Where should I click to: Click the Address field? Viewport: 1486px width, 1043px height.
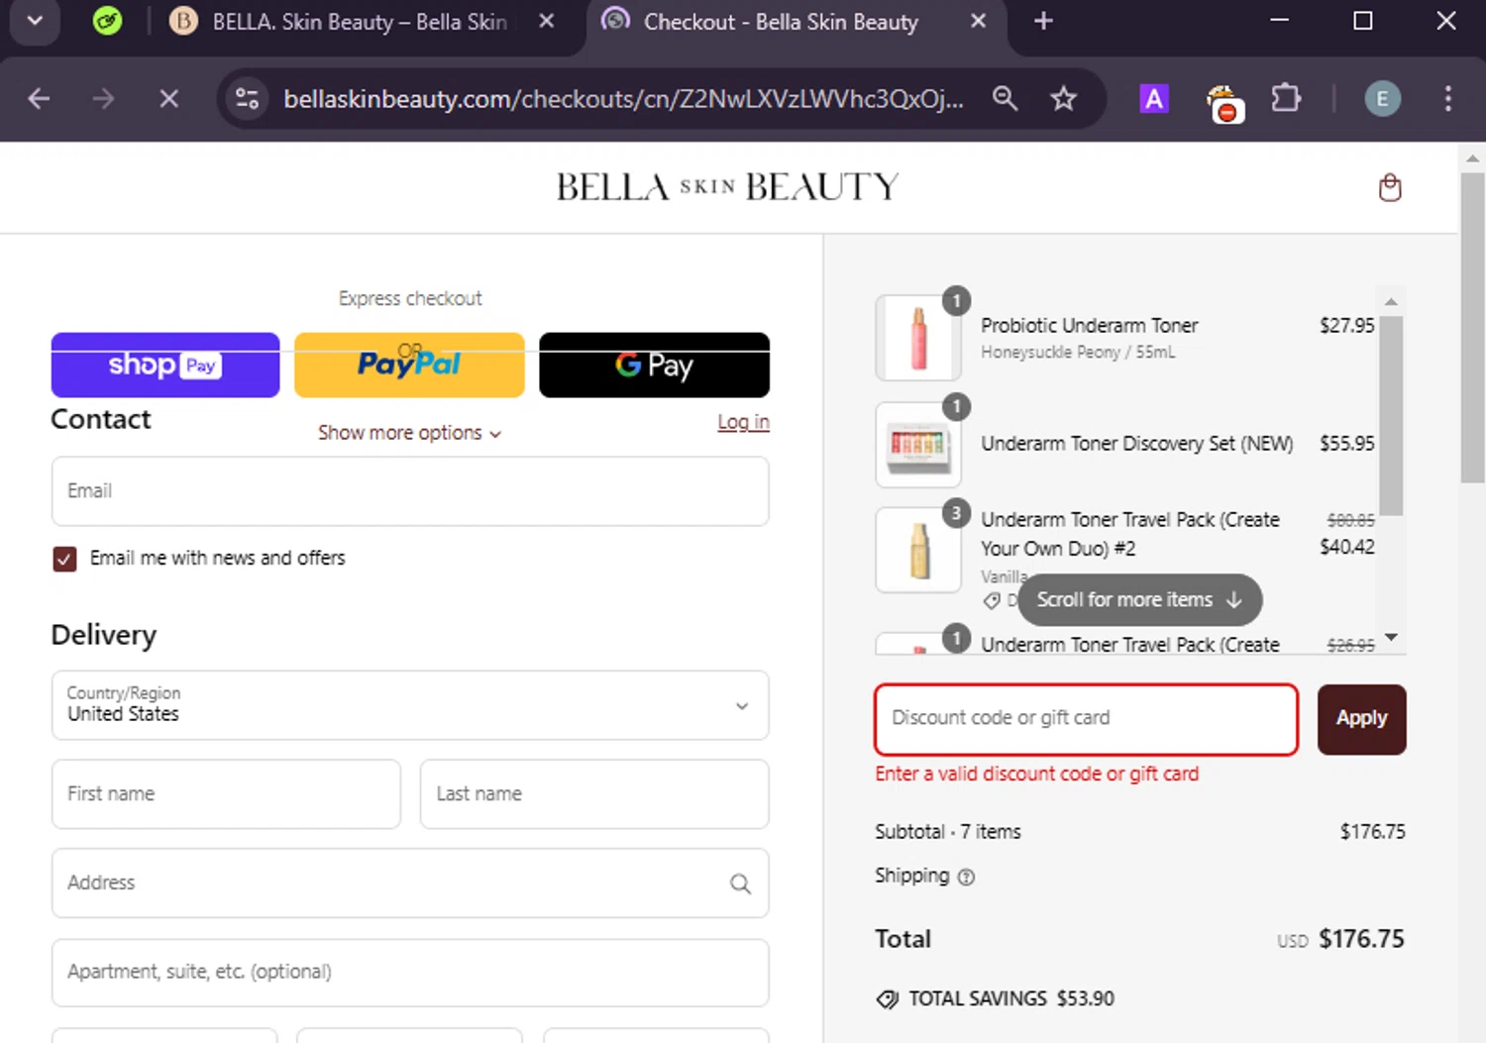[x=410, y=884]
